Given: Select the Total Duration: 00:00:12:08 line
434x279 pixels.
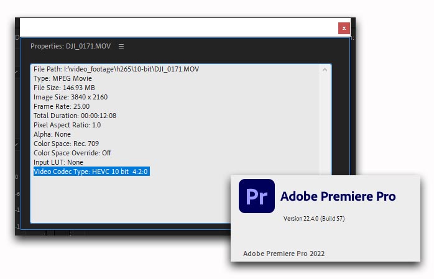Looking at the screenshot, I should (x=75, y=116).
